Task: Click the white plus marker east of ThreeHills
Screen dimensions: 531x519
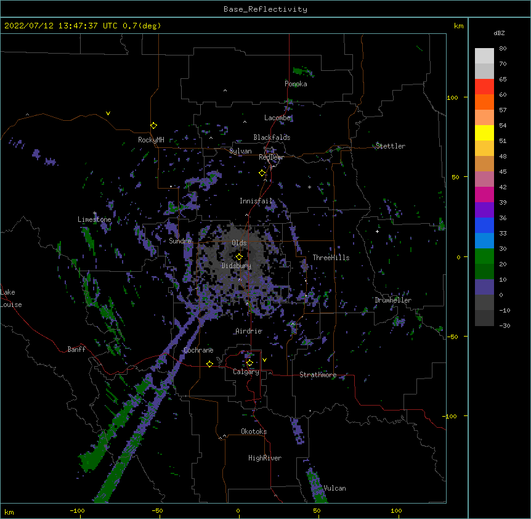Action: pyautogui.click(x=377, y=231)
